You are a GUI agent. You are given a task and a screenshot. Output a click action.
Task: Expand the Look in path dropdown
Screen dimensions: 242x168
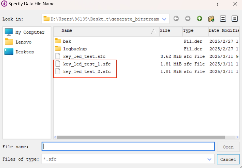(x=164, y=19)
